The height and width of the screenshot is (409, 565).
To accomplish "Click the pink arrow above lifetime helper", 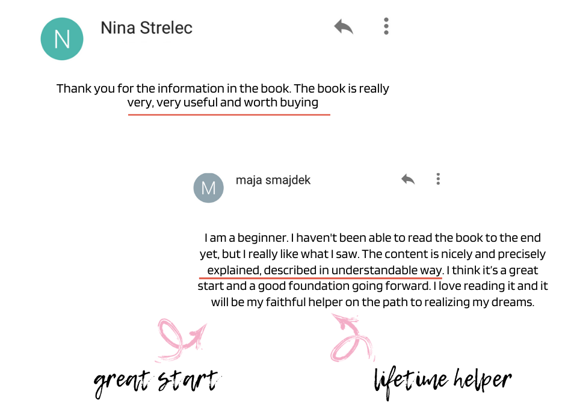I will point(353,337).
